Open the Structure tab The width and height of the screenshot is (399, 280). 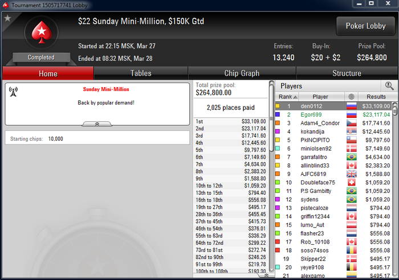pos(347,73)
